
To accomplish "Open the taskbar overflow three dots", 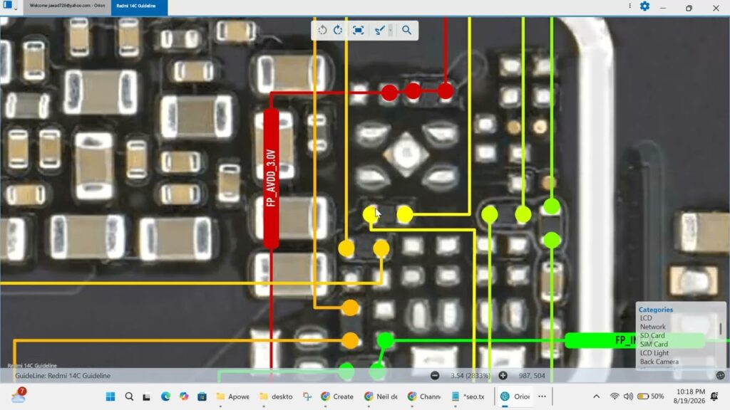I will tap(543, 396).
